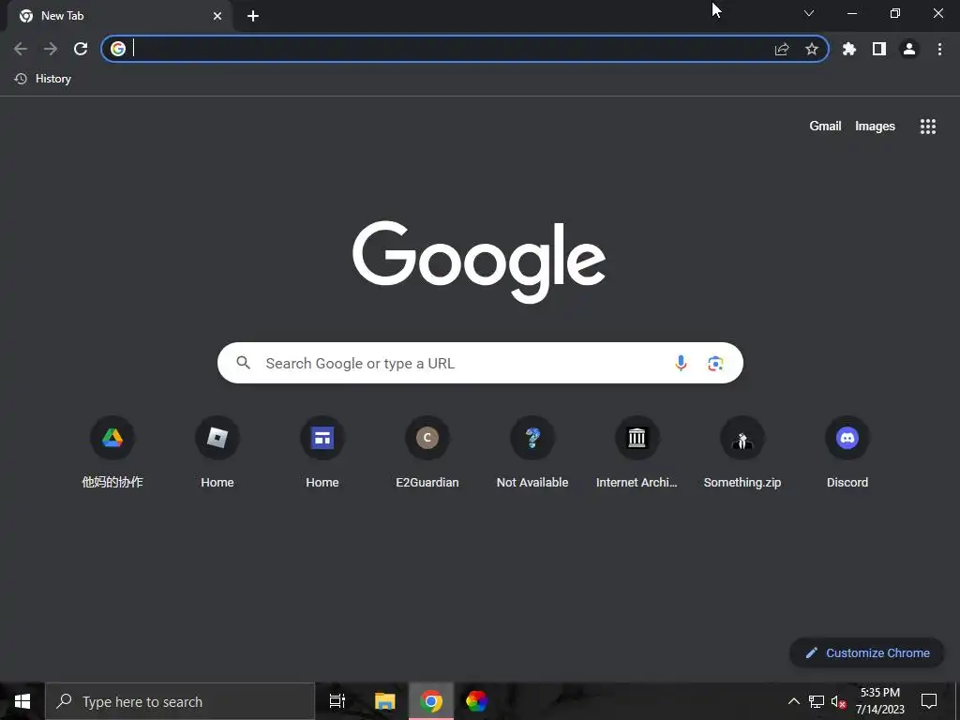Open a new tab with the plus button
This screenshot has height=720, width=960.
tap(253, 16)
